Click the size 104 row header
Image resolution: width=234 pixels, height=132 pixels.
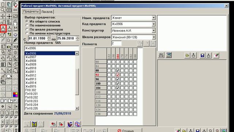click(101, 88)
